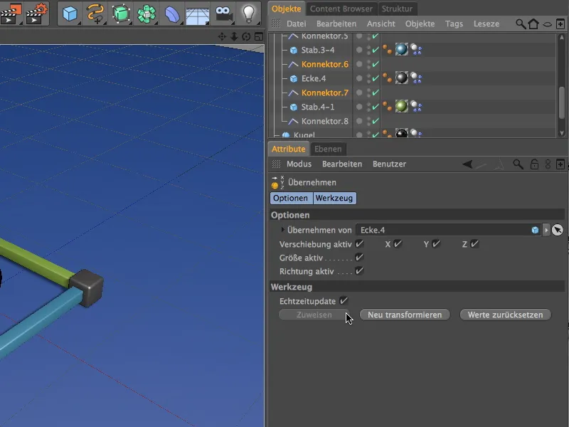Add a cube primitive from toolbar
Viewport: 569px width, 427px height.
70,13
